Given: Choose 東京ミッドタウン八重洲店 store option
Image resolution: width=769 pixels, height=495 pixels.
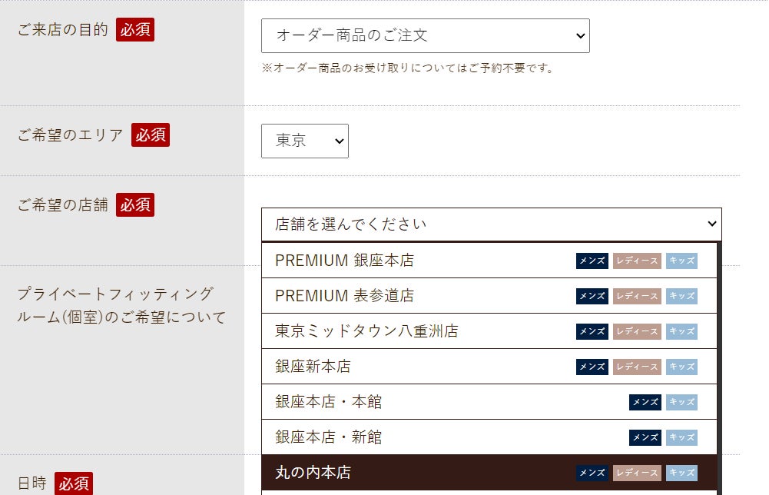Looking at the screenshot, I should point(366,331).
